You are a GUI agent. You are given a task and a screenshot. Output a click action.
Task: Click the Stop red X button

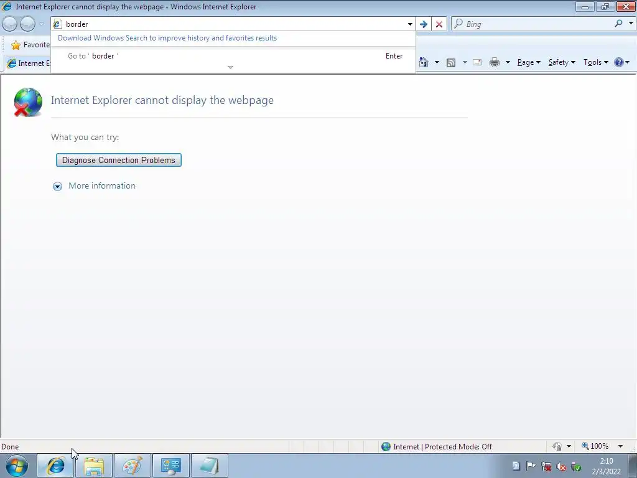click(439, 24)
